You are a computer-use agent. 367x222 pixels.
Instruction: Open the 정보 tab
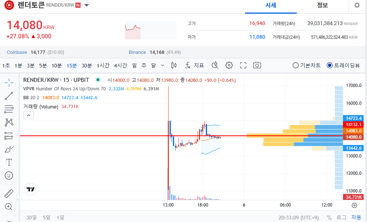click(x=322, y=6)
